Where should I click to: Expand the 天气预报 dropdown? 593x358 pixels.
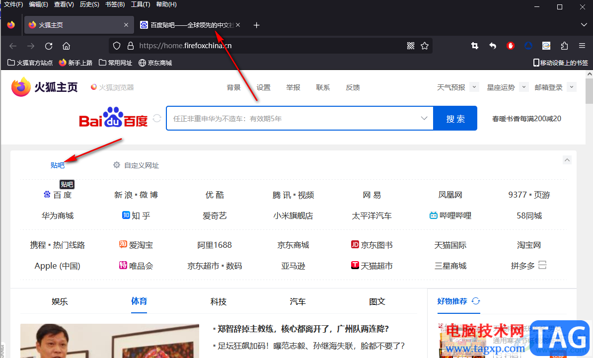[474, 87]
